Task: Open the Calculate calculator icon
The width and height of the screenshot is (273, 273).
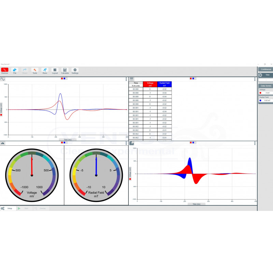Action: [65, 70]
